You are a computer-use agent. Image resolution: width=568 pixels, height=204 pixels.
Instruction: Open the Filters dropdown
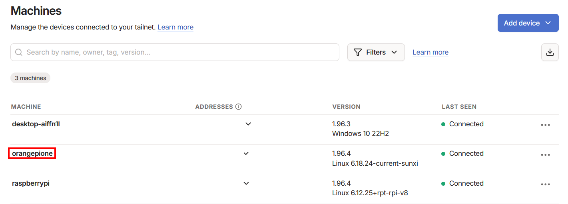coord(376,52)
